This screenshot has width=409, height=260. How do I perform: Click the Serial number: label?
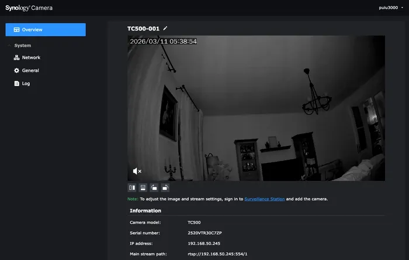pyautogui.click(x=145, y=233)
